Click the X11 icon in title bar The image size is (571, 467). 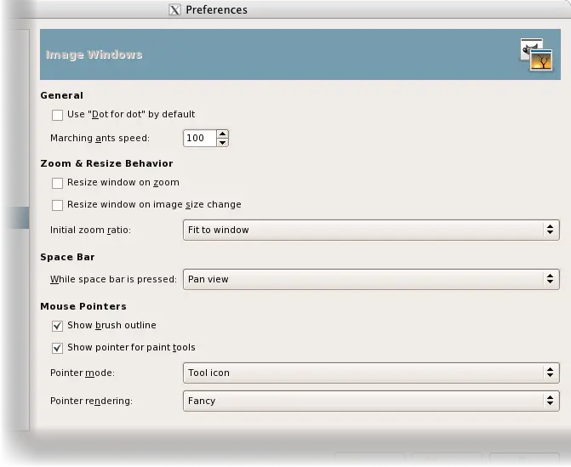click(x=175, y=10)
